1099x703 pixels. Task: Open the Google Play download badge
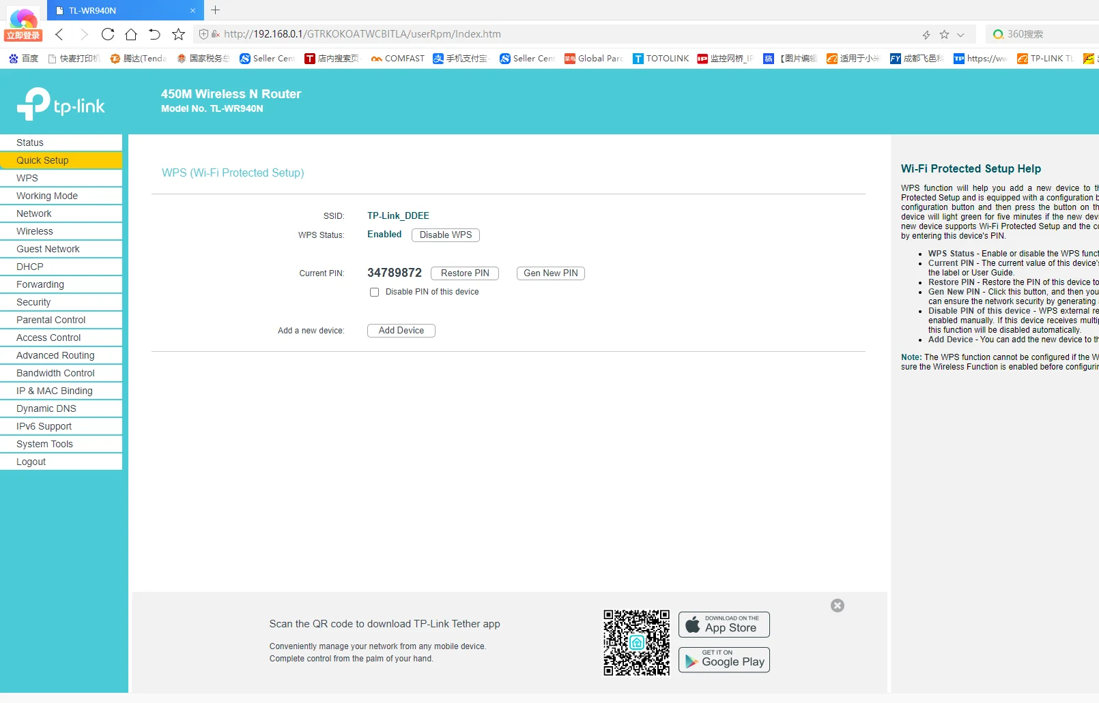[724, 660]
